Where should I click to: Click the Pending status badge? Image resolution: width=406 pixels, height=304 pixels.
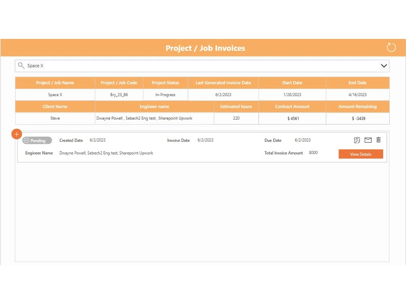37,140
